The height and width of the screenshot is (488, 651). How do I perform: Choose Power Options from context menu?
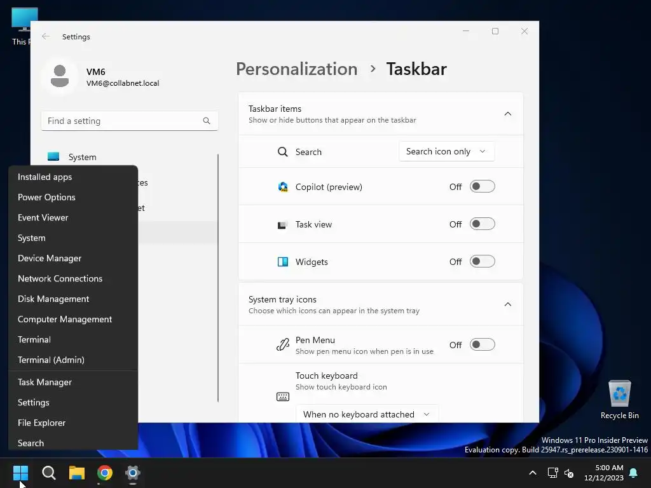pyautogui.click(x=73, y=197)
